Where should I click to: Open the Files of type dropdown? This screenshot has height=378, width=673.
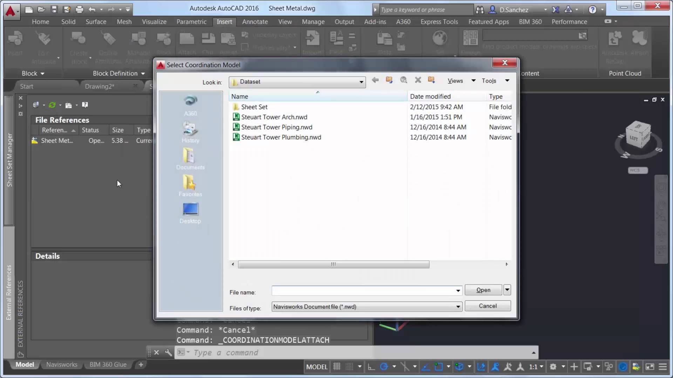coord(457,307)
